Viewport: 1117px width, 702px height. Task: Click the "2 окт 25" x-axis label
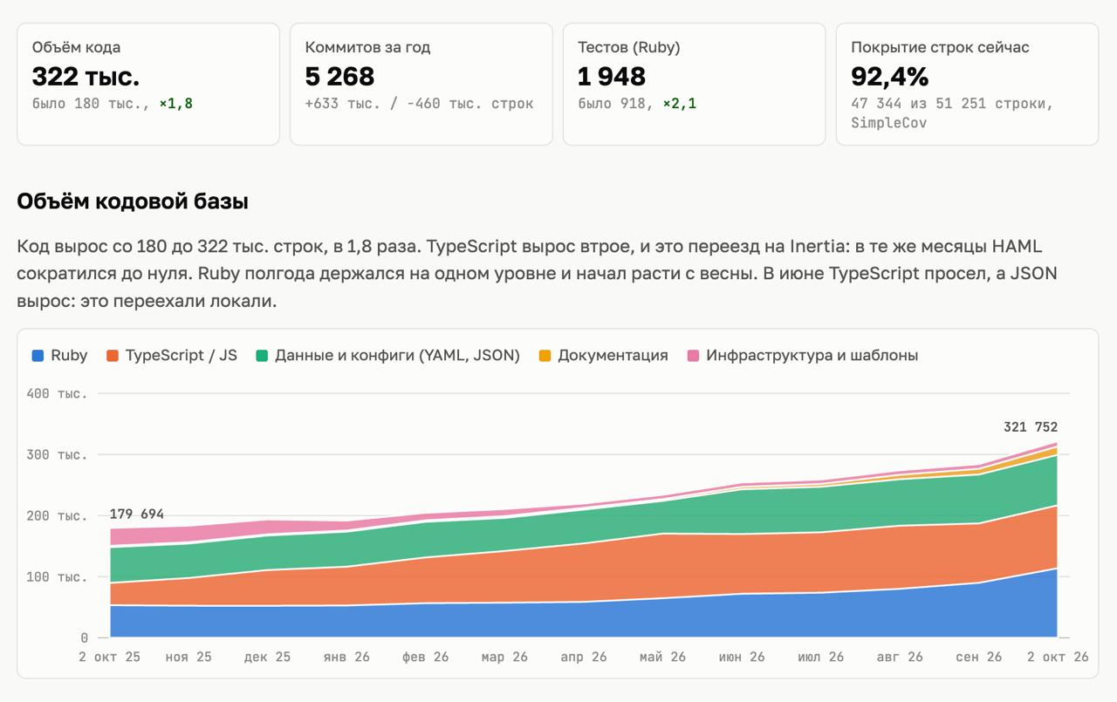109,657
